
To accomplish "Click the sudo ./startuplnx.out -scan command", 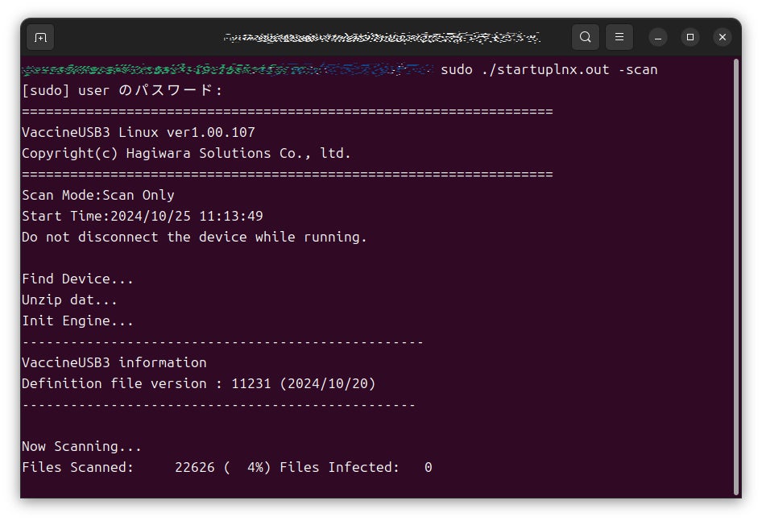I will point(549,69).
